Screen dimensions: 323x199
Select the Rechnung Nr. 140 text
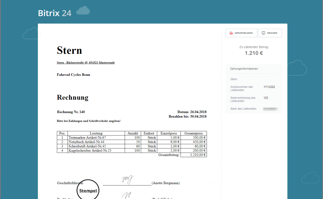(71, 112)
